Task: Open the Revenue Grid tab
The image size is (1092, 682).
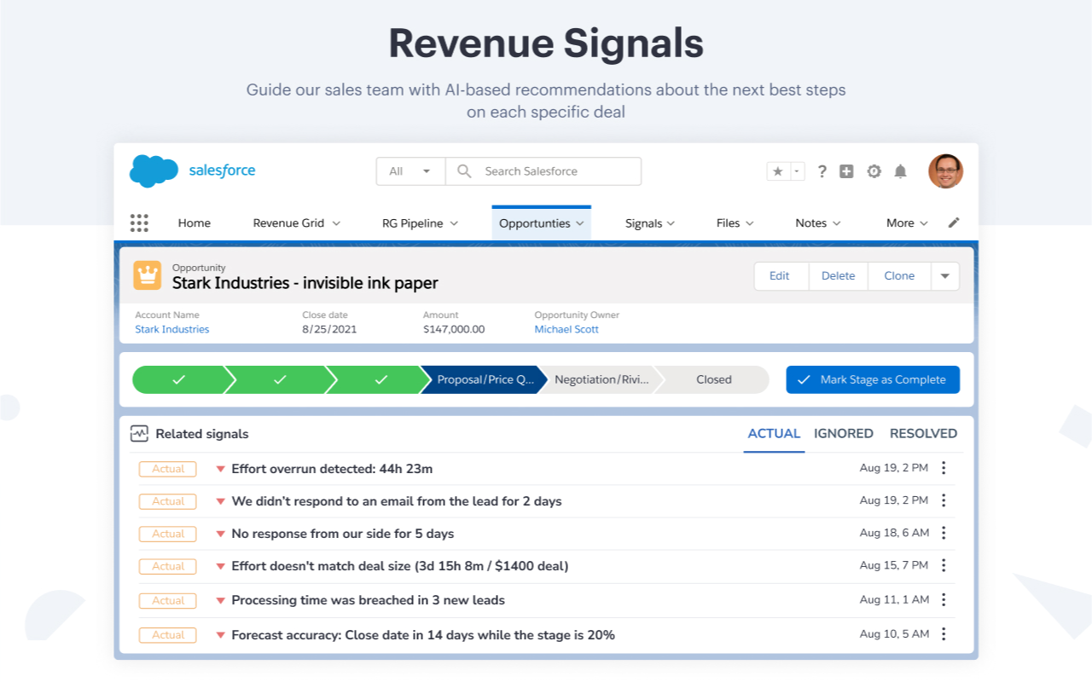Action: coord(288,223)
